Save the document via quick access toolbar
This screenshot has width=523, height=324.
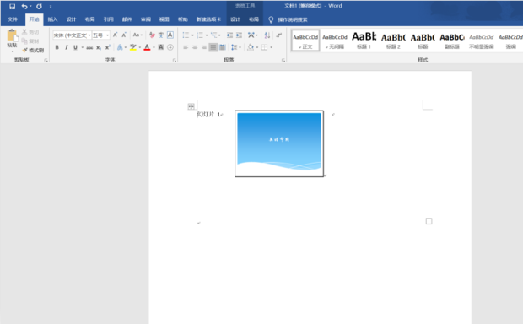13,7
